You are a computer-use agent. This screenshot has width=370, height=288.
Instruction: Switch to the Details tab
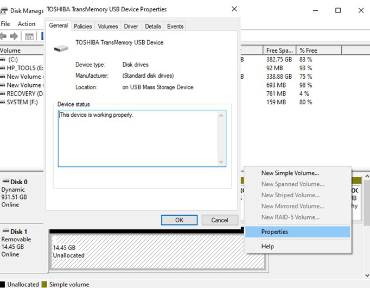pos(153,26)
